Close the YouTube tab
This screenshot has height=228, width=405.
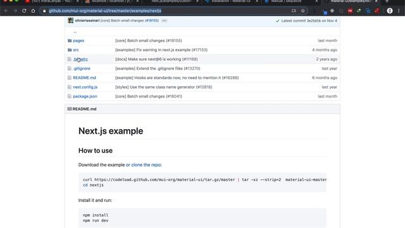coord(78,1)
